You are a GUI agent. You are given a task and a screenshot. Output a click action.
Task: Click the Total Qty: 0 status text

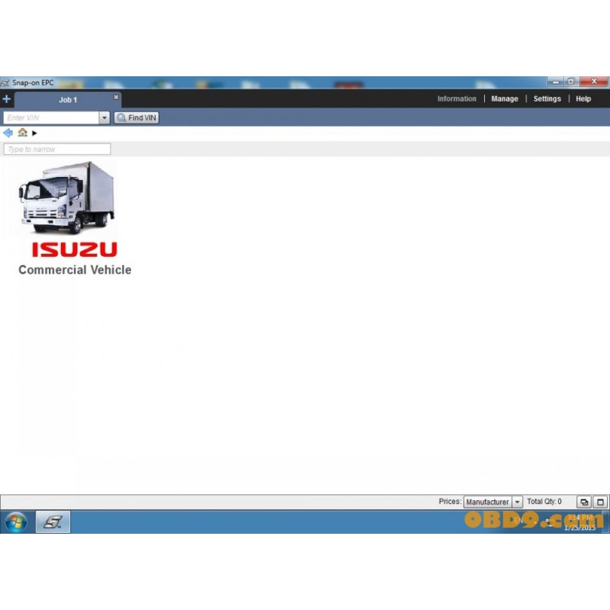(x=544, y=502)
